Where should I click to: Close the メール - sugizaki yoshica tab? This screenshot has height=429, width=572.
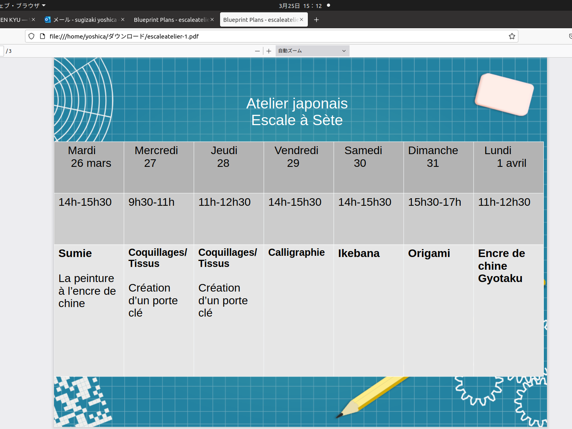pos(123,19)
